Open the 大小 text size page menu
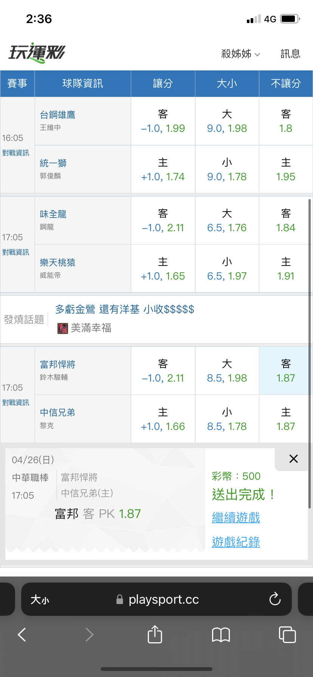Image resolution: width=313 pixels, height=677 pixels. click(x=40, y=600)
